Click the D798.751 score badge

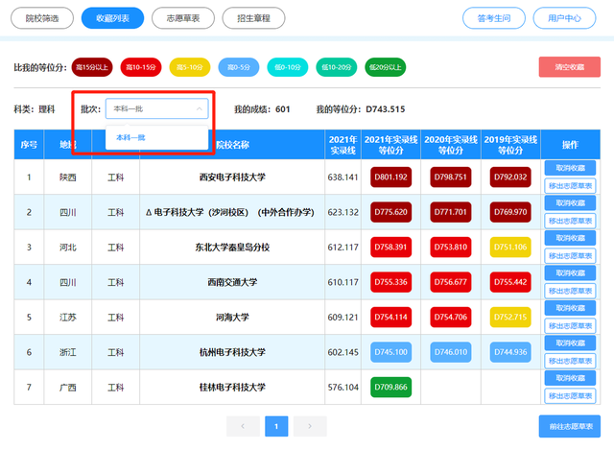point(451,177)
